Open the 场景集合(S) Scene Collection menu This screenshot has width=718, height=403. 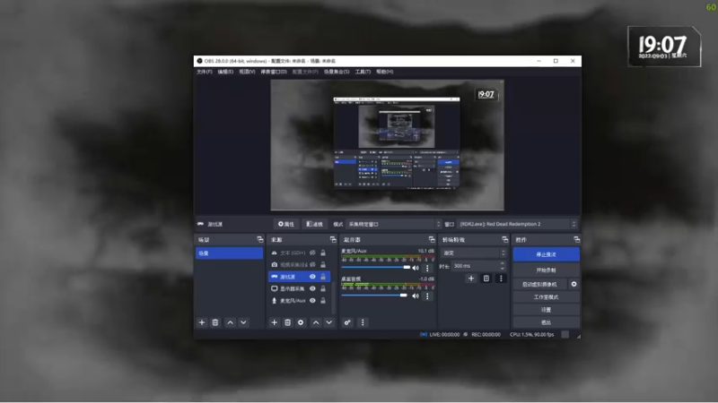click(337, 72)
